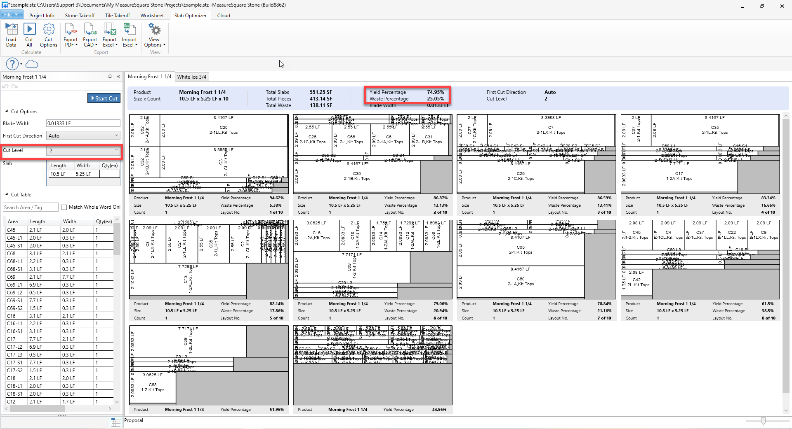The width and height of the screenshot is (792, 429).
Task: Open First Cut Direction dropdown
Action: pos(83,136)
